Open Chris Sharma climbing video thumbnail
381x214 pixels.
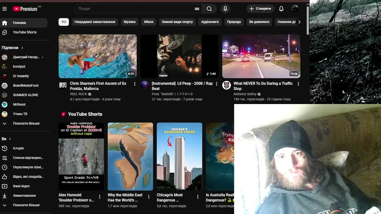coord(98,56)
